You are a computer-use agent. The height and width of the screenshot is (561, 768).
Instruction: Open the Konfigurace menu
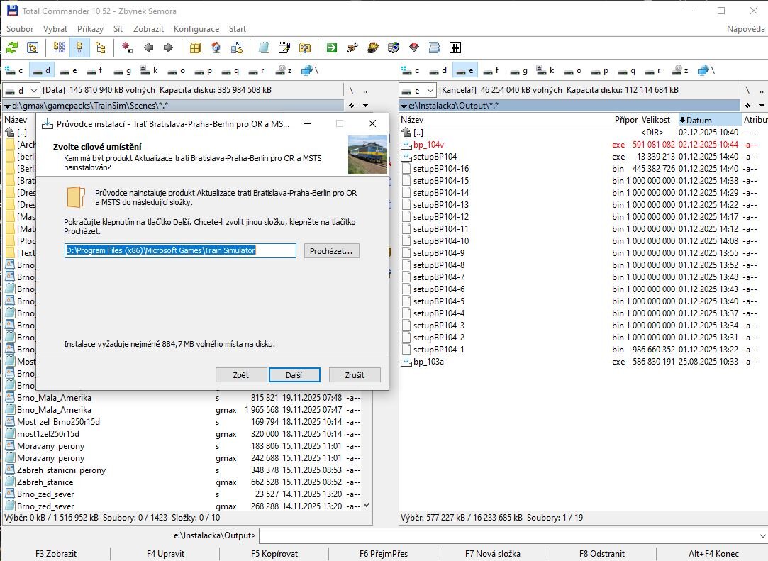pyautogui.click(x=196, y=29)
